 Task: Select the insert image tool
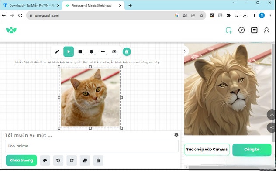(114, 51)
